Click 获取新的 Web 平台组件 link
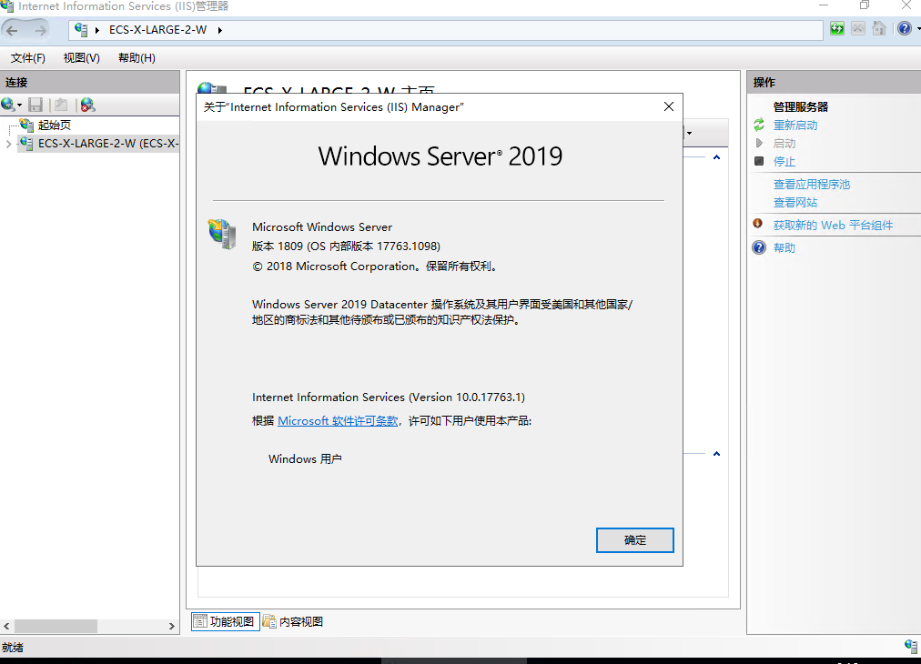Image resolution: width=921 pixels, height=664 pixels. pyautogui.click(x=833, y=226)
